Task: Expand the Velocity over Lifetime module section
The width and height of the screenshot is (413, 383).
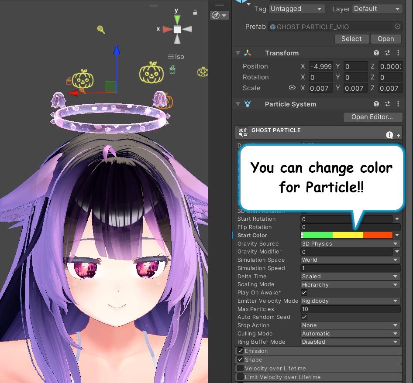Action: pyautogui.click(x=319, y=368)
